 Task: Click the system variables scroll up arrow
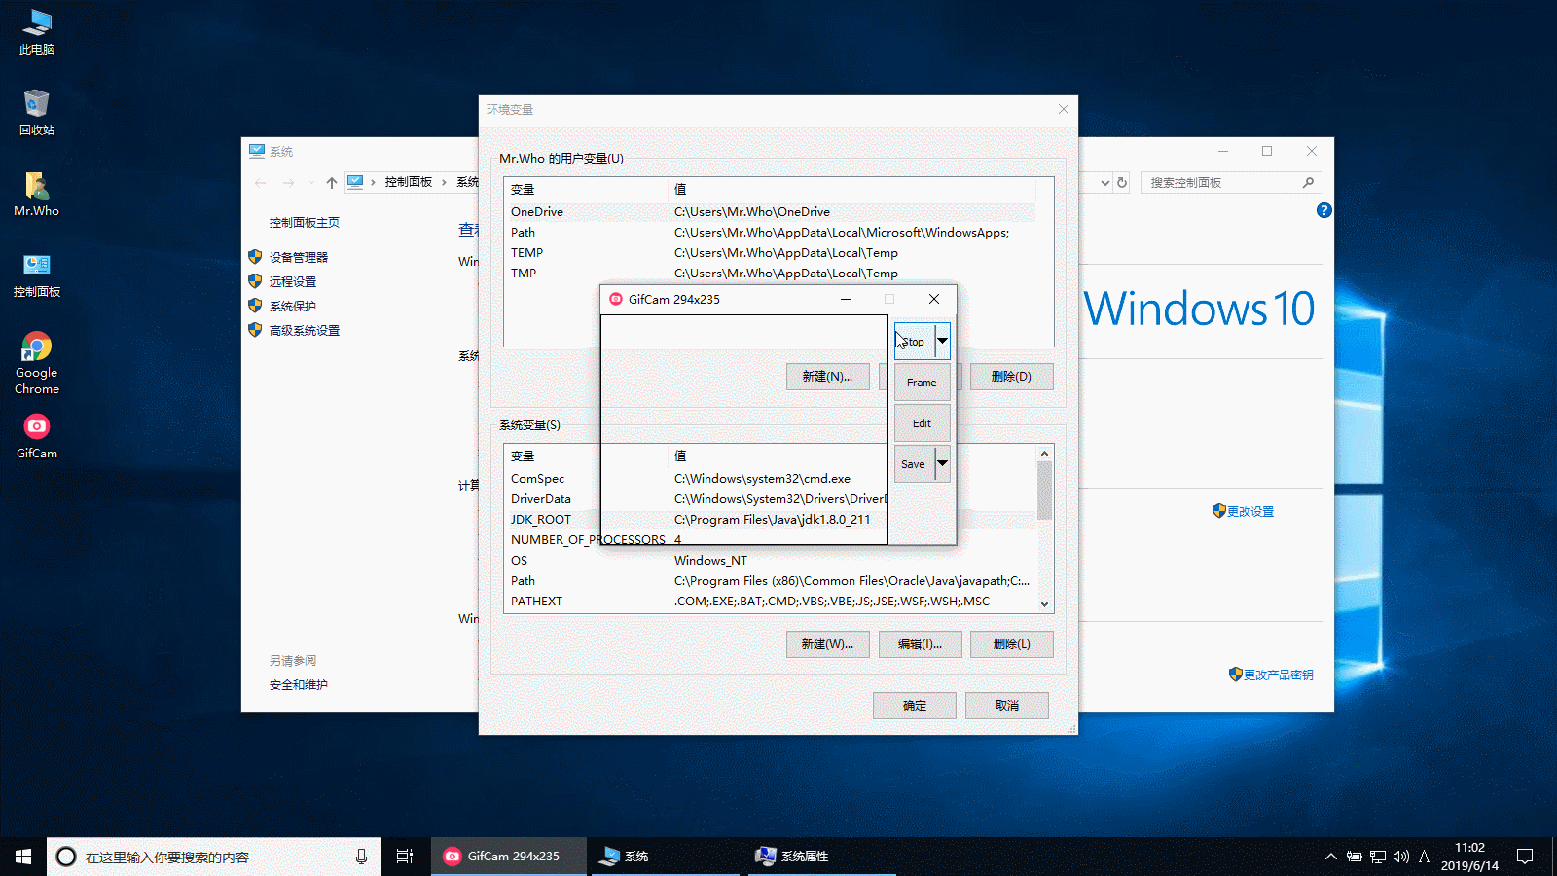1044,454
